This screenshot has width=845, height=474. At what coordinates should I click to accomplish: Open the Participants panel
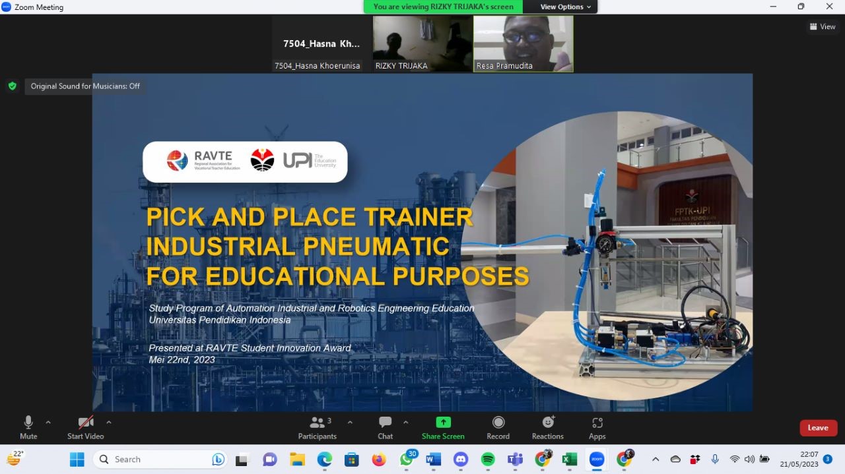[x=318, y=427]
